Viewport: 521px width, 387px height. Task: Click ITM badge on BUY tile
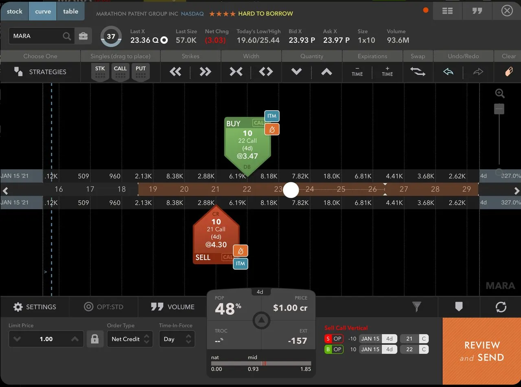272,116
